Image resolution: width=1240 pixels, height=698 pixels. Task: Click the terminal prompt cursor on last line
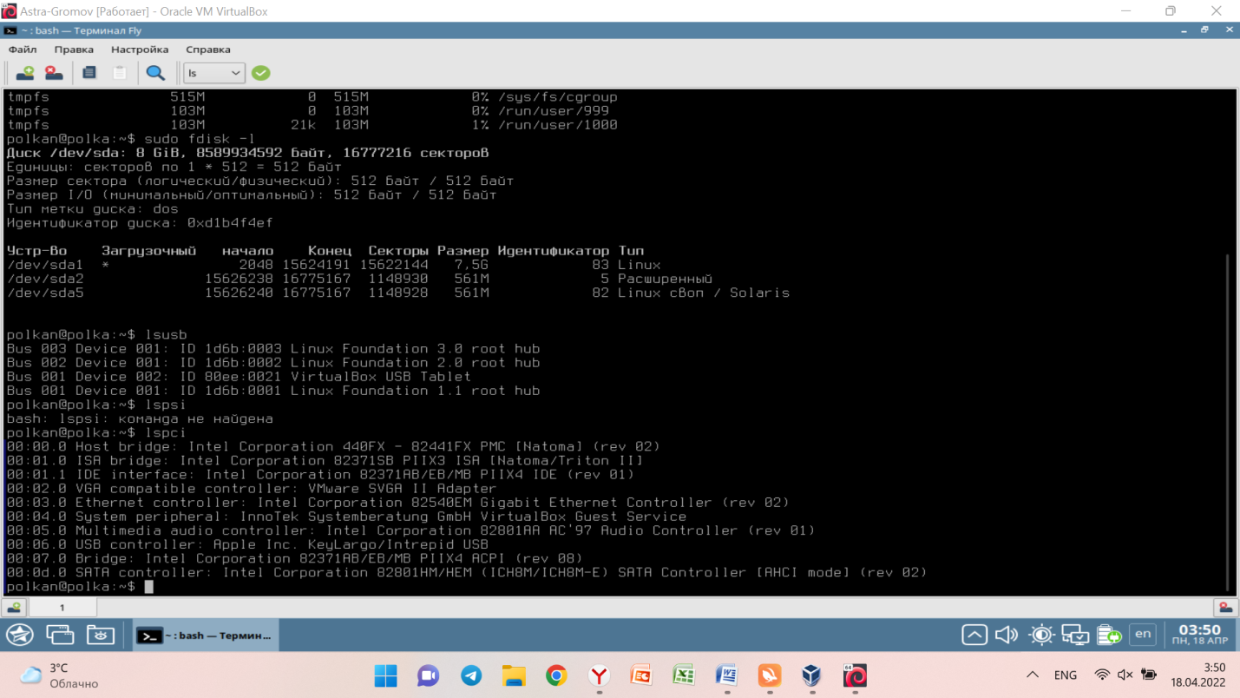click(x=149, y=587)
